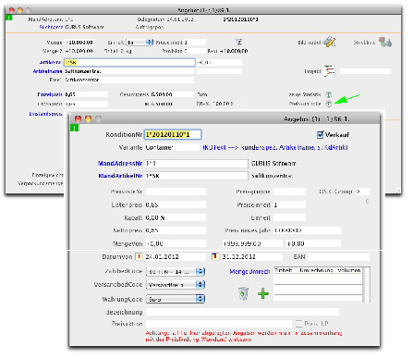Click the MengeUmrech blue link

[x=249, y=272]
